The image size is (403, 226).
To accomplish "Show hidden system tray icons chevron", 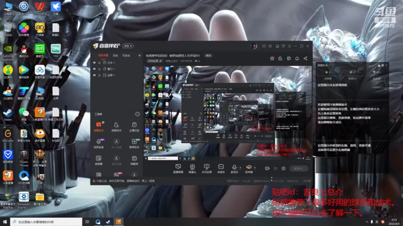I will 367,221.
